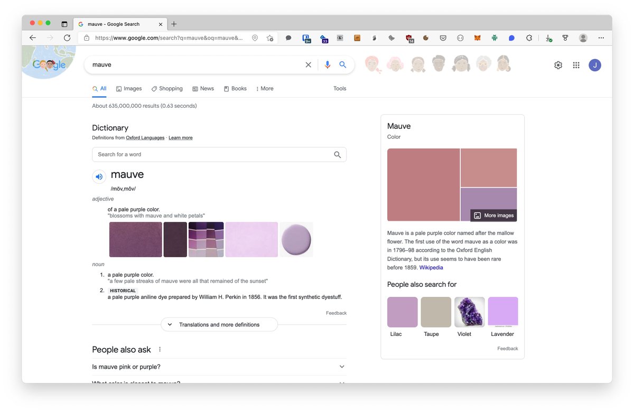Screen dimensions: 634x412
Task: Open the cookie extension icon
Action: click(426, 38)
